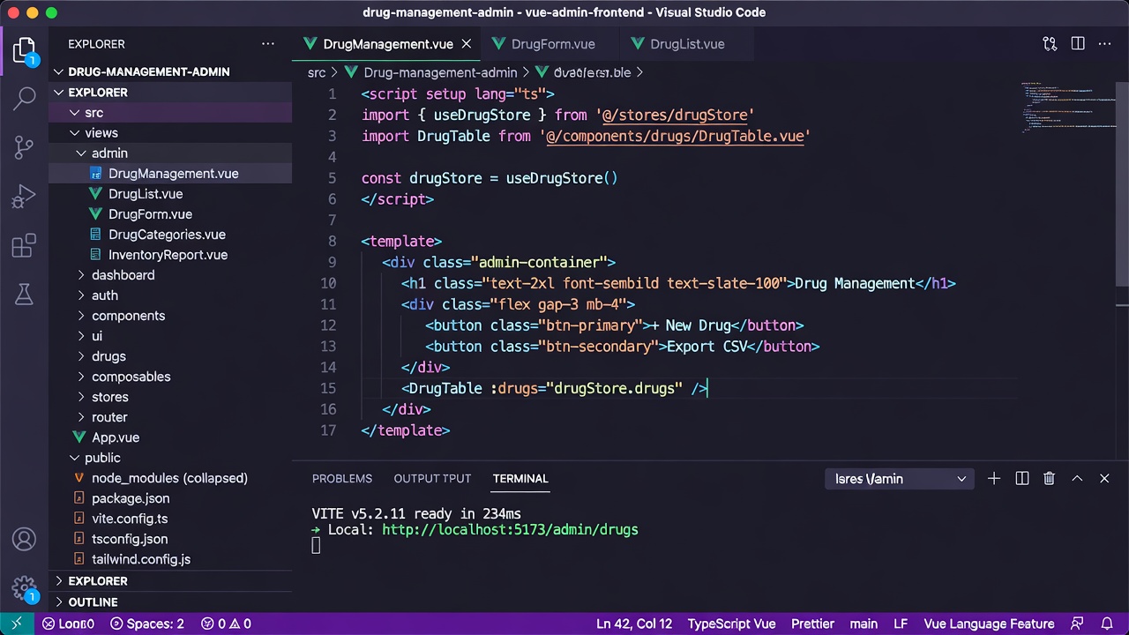Open the OUTPUT panel tab
The height and width of the screenshot is (635, 1129).
pyautogui.click(x=432, y=478)
